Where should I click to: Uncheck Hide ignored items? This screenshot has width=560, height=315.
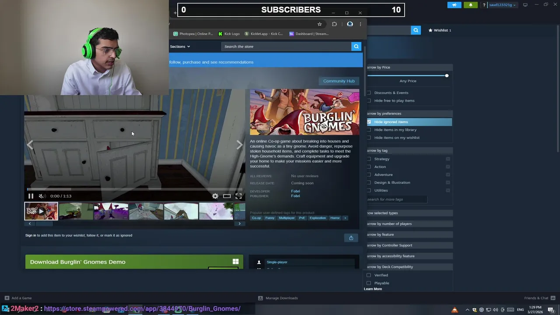(x=369, y=122)
